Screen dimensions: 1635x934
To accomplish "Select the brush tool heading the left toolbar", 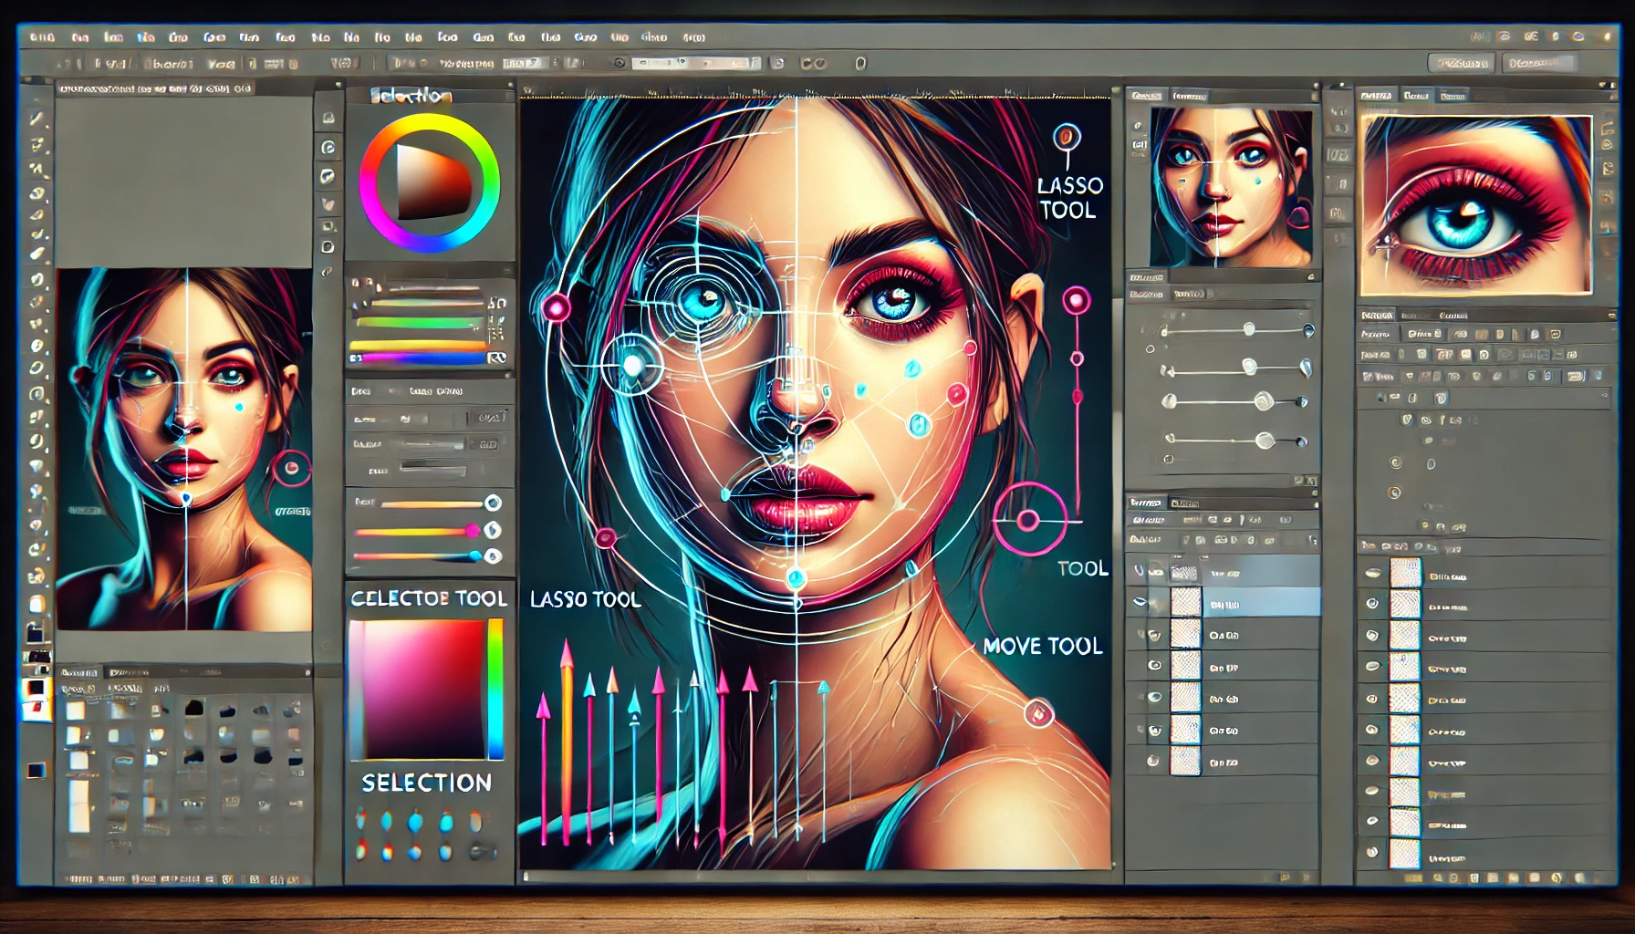I will pos(36,119).
